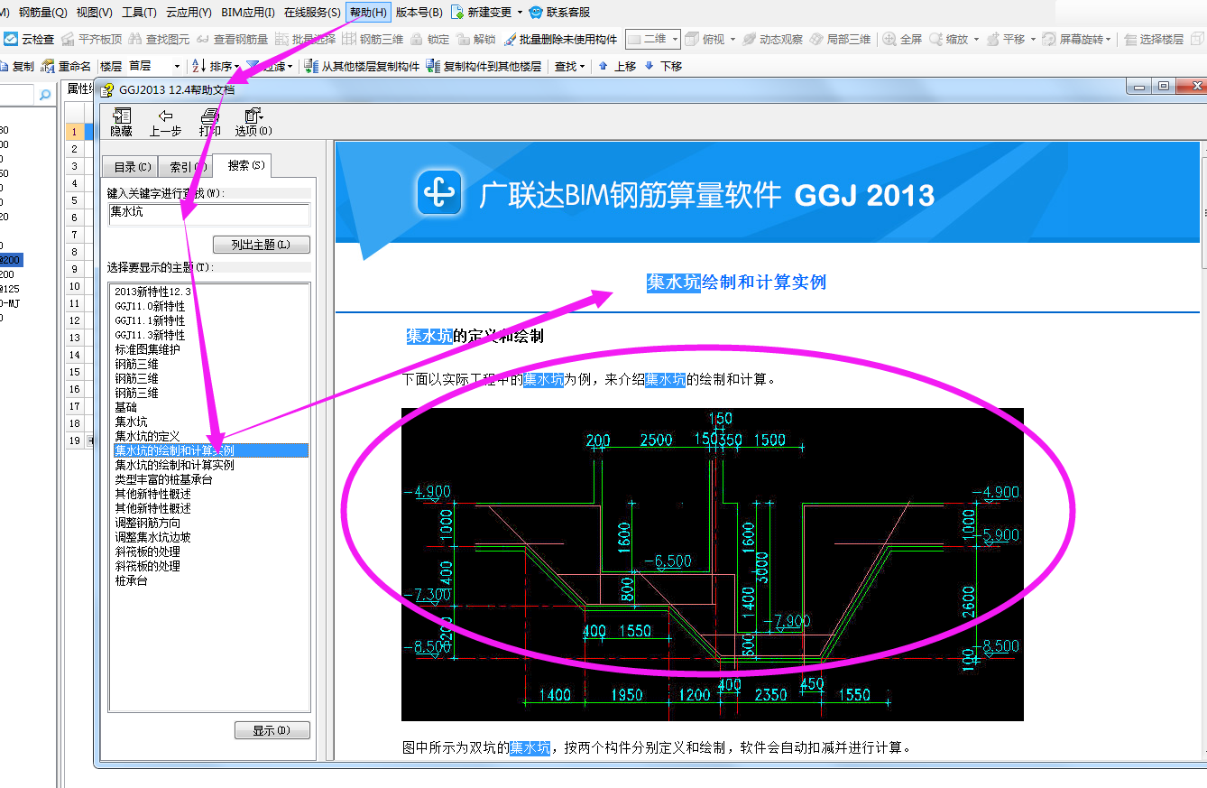Click 复制构件到其他楼层 tool
The image size is (1207, 788).
[484, 67]
